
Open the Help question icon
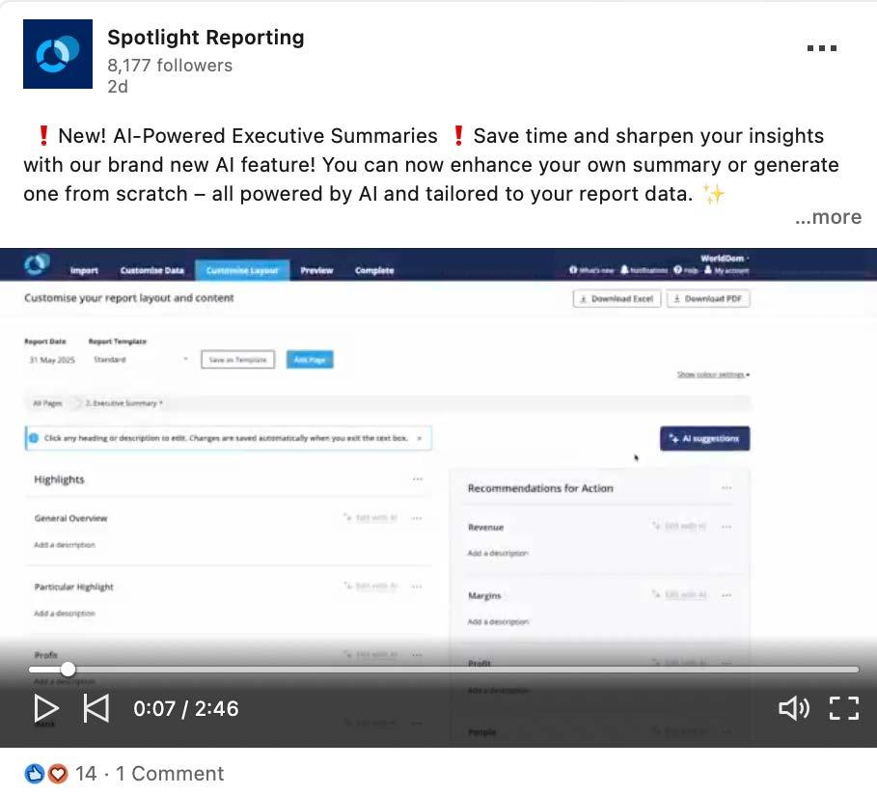tap(677, 269)
